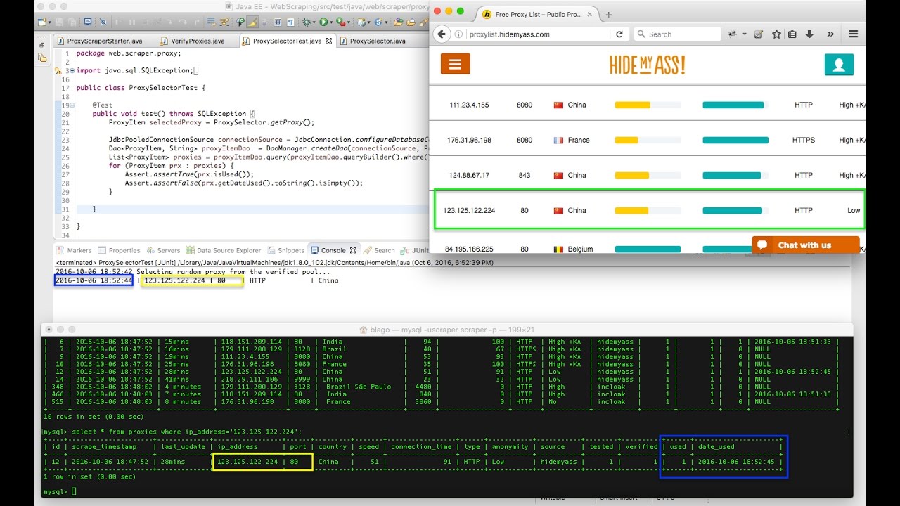Click the Restore minimized view icon in left trim
900x506 pixels.
(41, 45)
